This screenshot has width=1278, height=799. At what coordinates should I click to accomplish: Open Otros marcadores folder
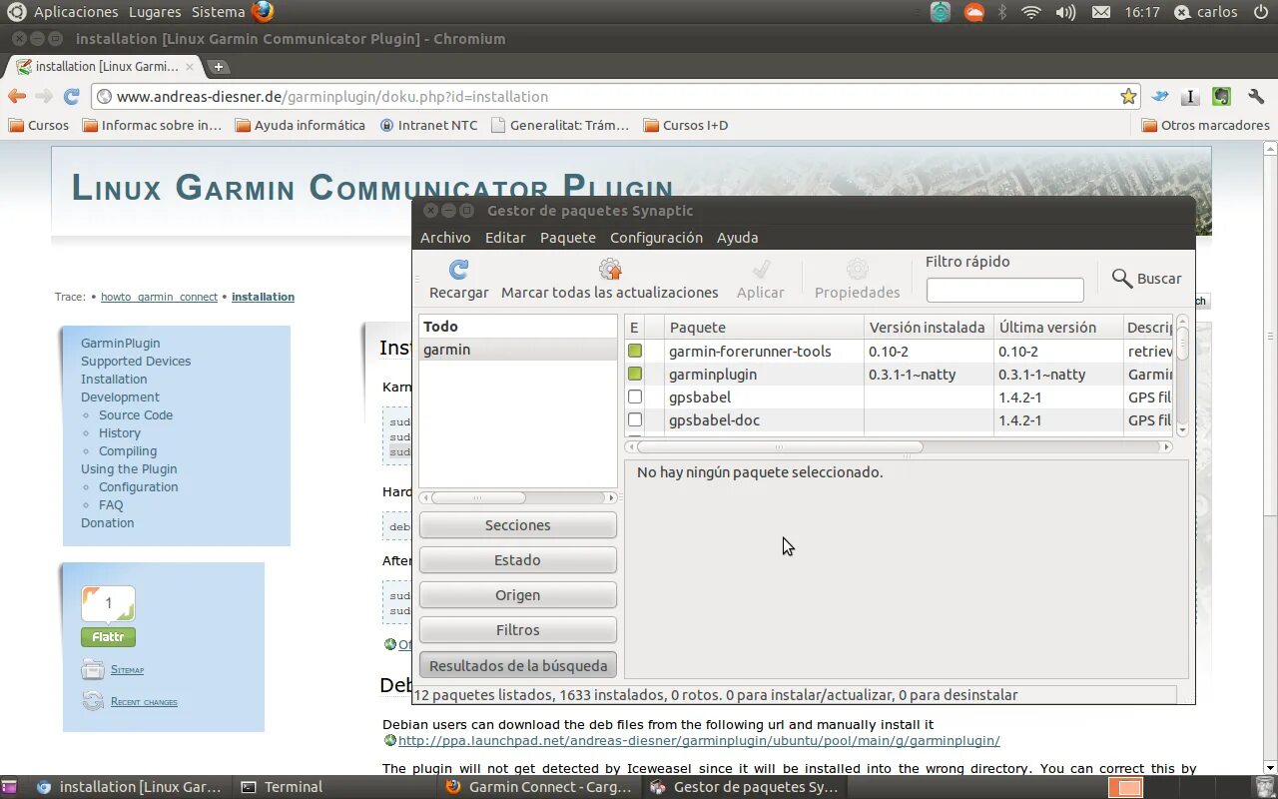tap(1205, 126)
